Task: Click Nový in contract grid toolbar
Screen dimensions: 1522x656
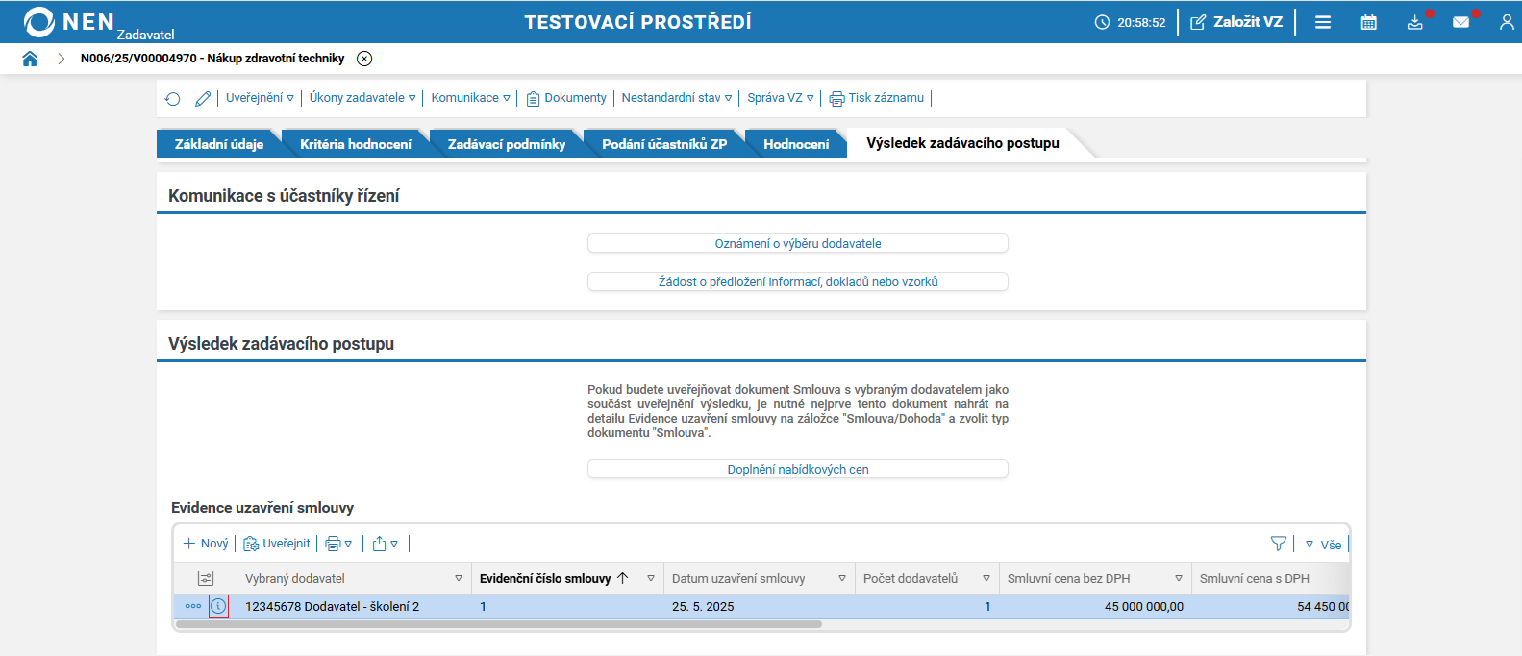Action: pyautogui.click(x=206, y=544)
